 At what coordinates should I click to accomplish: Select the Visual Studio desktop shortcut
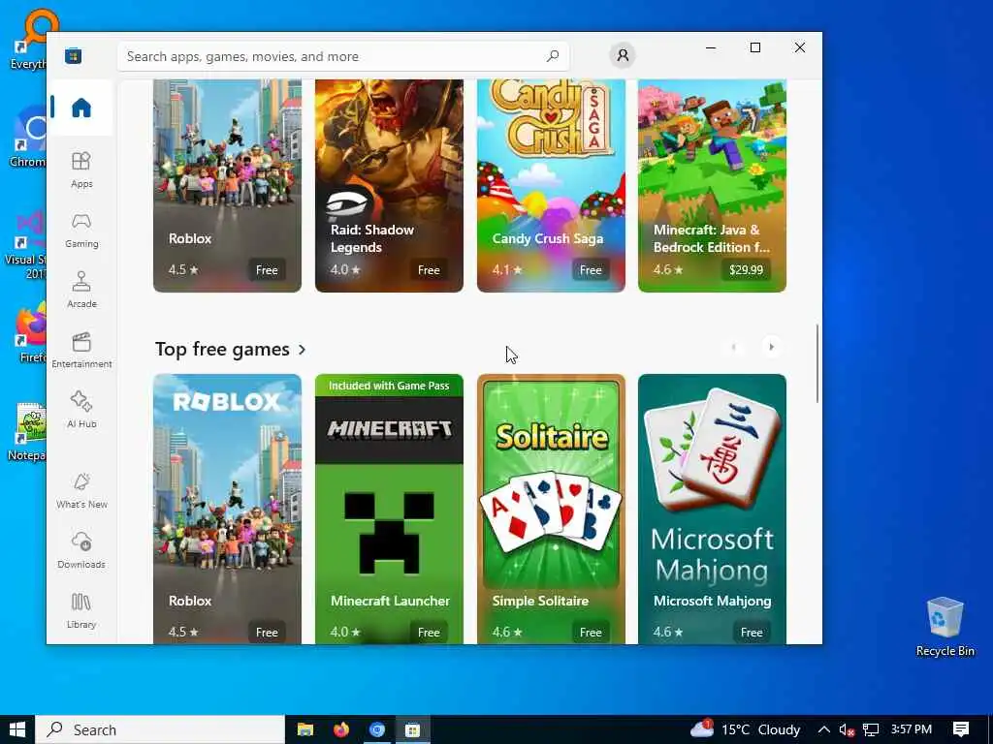(x=25, y=245)
